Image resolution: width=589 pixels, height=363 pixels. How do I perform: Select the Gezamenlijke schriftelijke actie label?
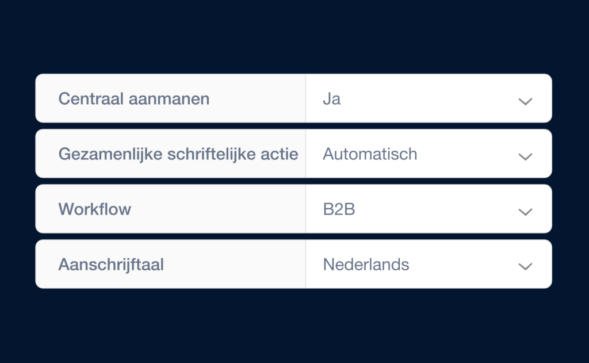tap(178, 154)
